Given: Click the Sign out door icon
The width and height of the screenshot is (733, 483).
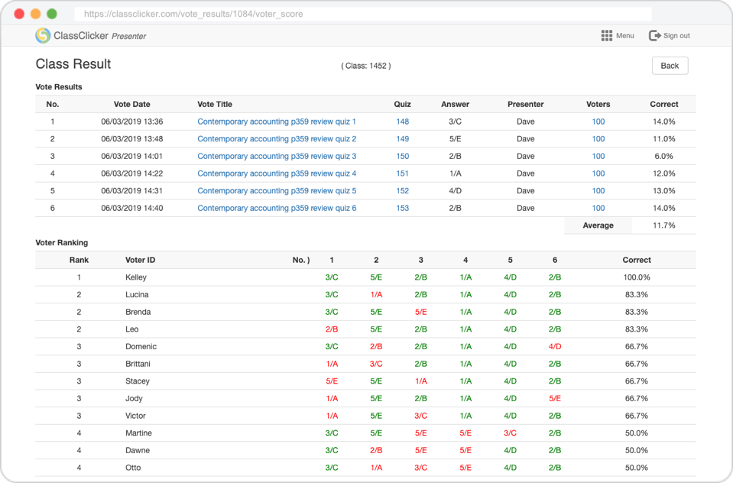Looking at the screenshot, I should (x=656, y=35).
